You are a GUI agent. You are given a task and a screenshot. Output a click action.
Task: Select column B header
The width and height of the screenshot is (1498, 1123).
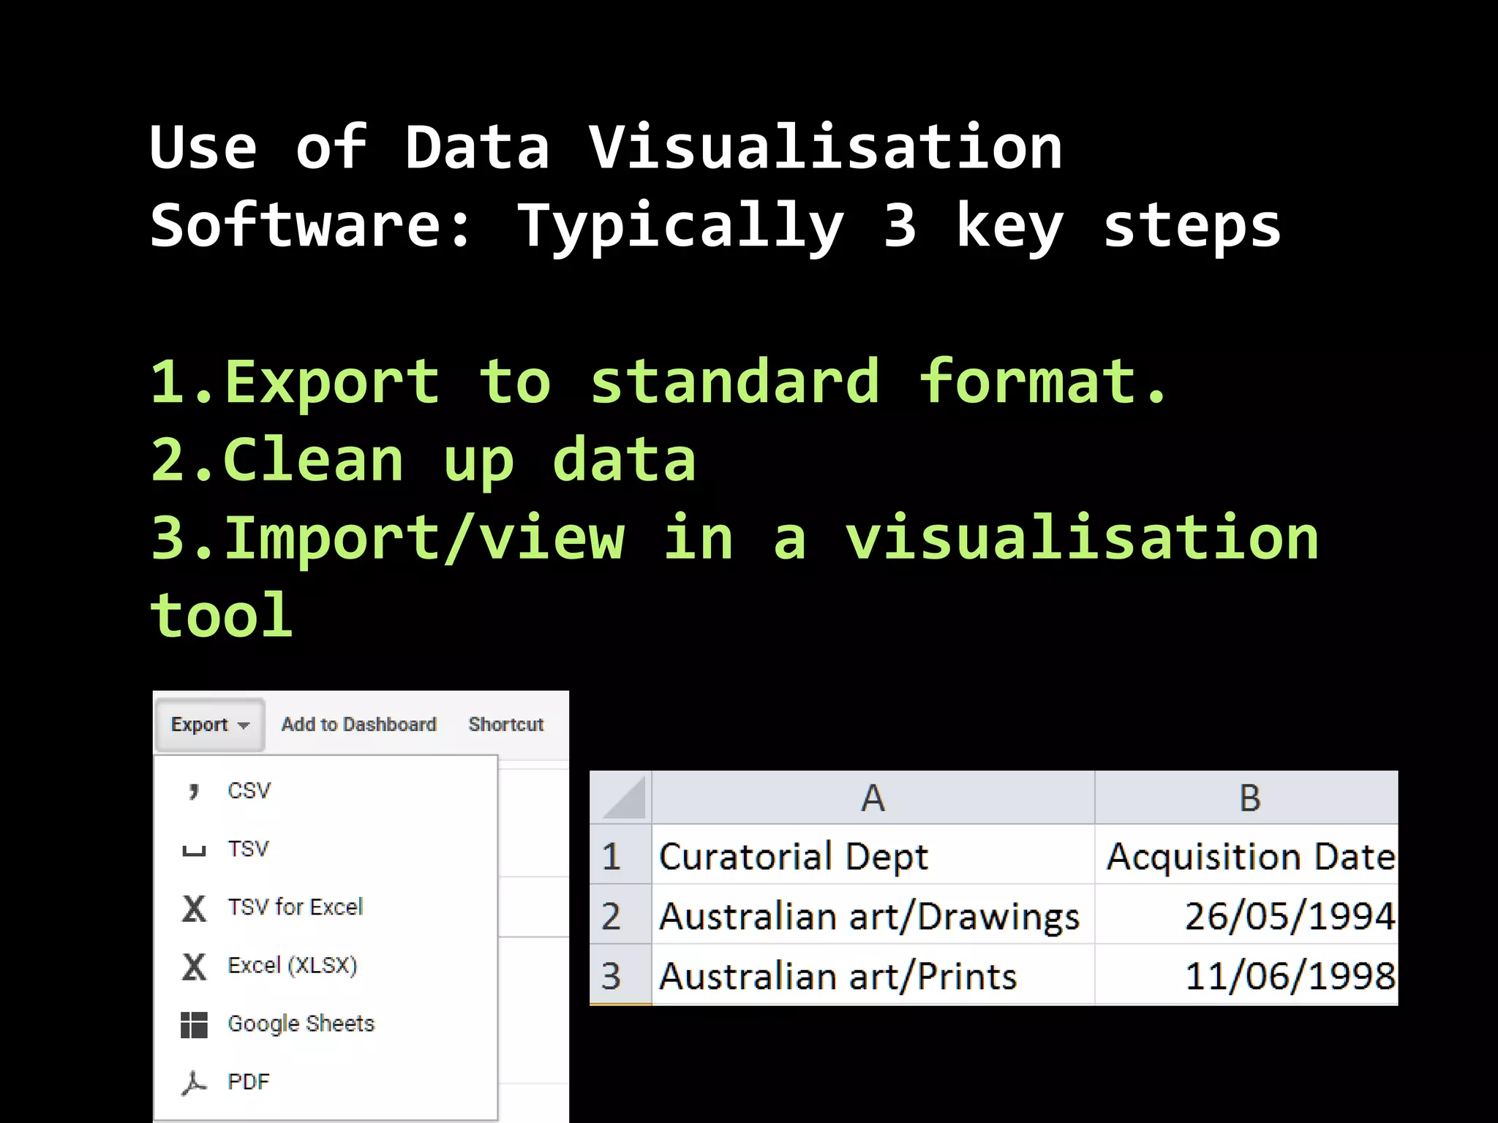coord(1246,798)
